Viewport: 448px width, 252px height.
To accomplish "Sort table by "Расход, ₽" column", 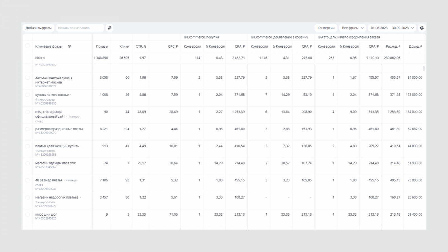I will coord(393,46).
